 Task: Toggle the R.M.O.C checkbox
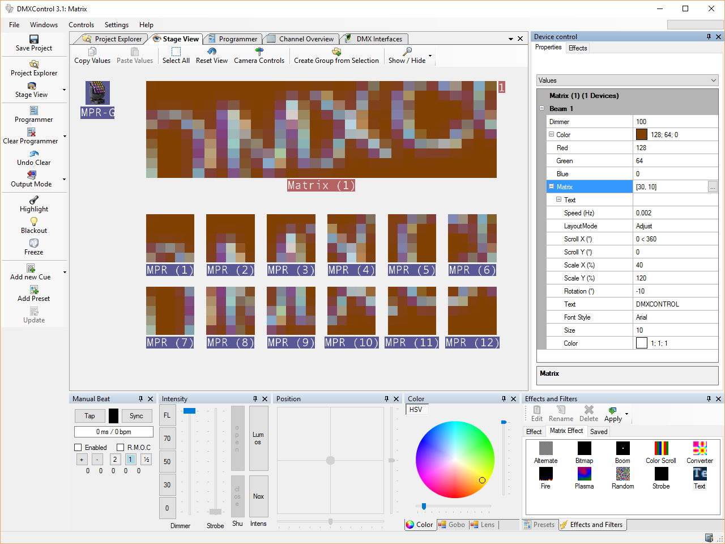(x=120, y=448)
